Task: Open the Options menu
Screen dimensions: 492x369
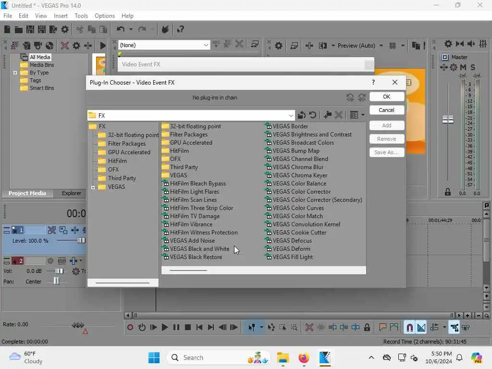Action: (105, 16)
